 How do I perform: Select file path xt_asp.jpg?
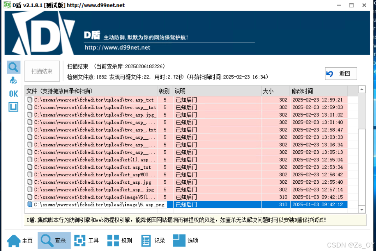pos(92,182)
